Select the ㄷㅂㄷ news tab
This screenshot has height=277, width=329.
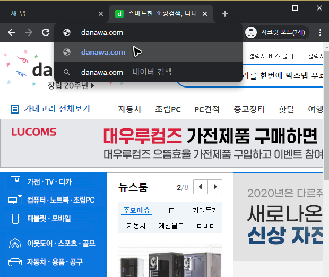click(205, 226)
